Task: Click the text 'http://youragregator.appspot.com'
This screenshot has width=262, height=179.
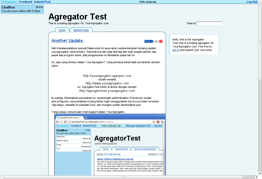Action: click(107, 76)
